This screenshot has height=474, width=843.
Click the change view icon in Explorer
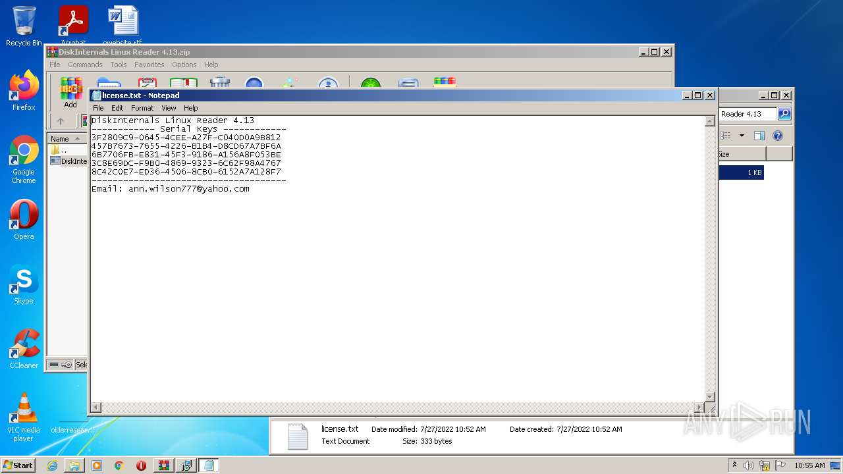(726, 136)
